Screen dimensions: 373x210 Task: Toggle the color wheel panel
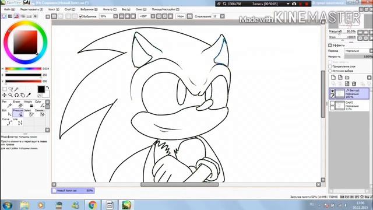coord(4,16)
